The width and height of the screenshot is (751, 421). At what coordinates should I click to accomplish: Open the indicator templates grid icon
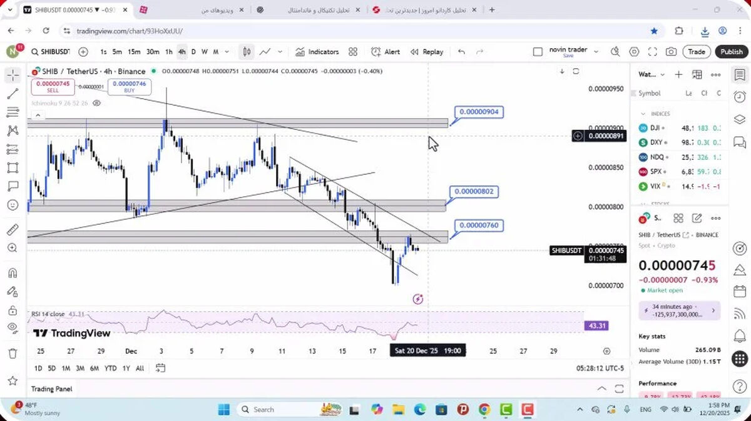pyautogui.click(x=353, y=52)
